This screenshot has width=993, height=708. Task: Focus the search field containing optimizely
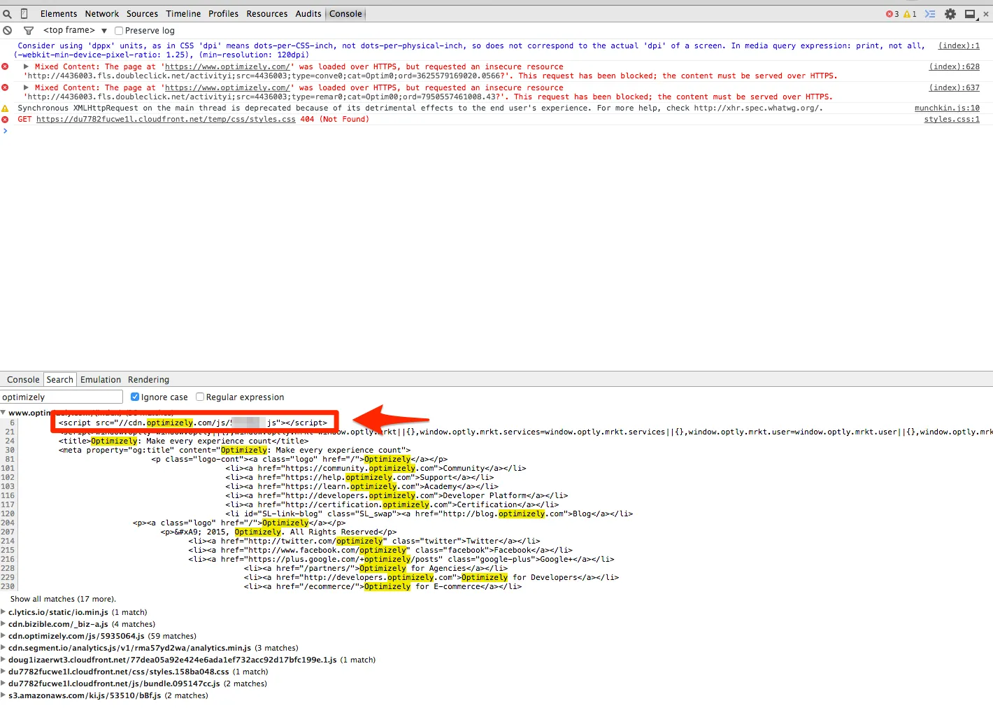62,397
